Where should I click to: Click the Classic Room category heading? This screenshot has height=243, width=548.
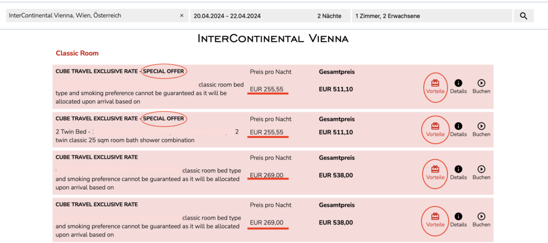click(x=77, y=53)
